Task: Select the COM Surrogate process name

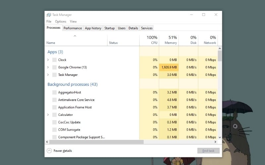Action: (69, 130)
